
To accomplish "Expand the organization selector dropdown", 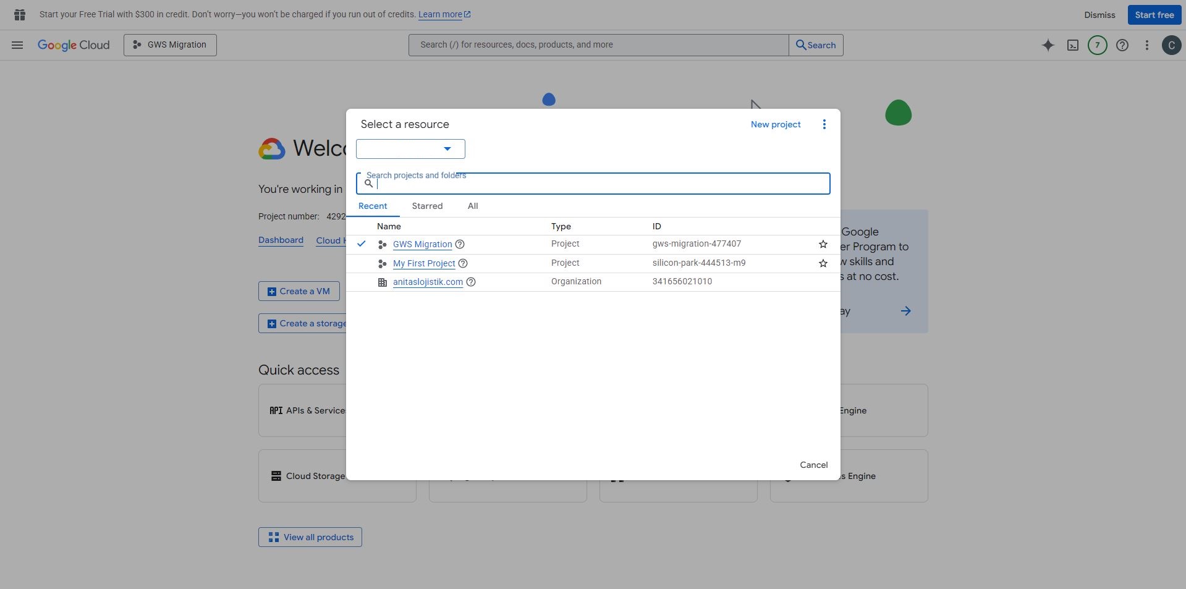I will tap(410, 149).
